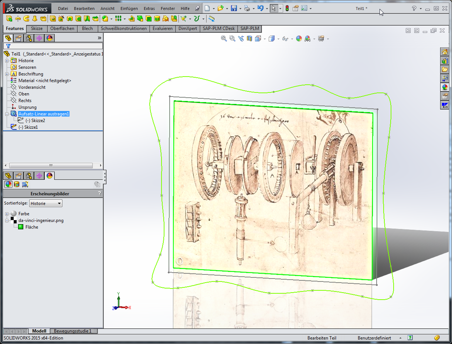Click the Curves tool icon
The image size is (452, 344).
pos(197,18)
